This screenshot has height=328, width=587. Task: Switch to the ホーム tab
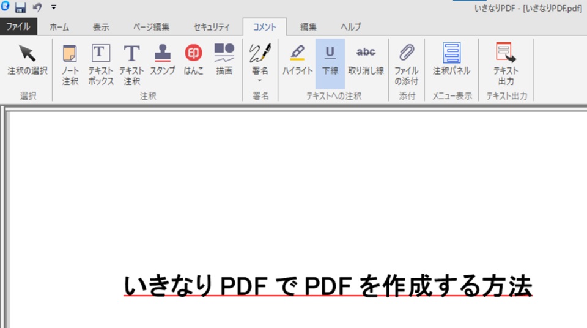click(59, 27)
